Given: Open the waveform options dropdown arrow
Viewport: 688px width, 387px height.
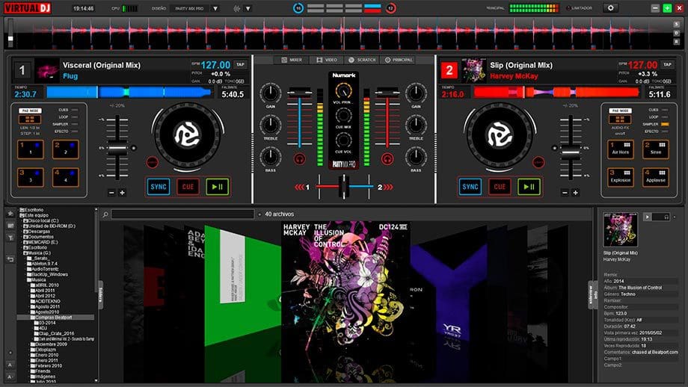Looking at the screenshot, I should click(x=248, y=8).
